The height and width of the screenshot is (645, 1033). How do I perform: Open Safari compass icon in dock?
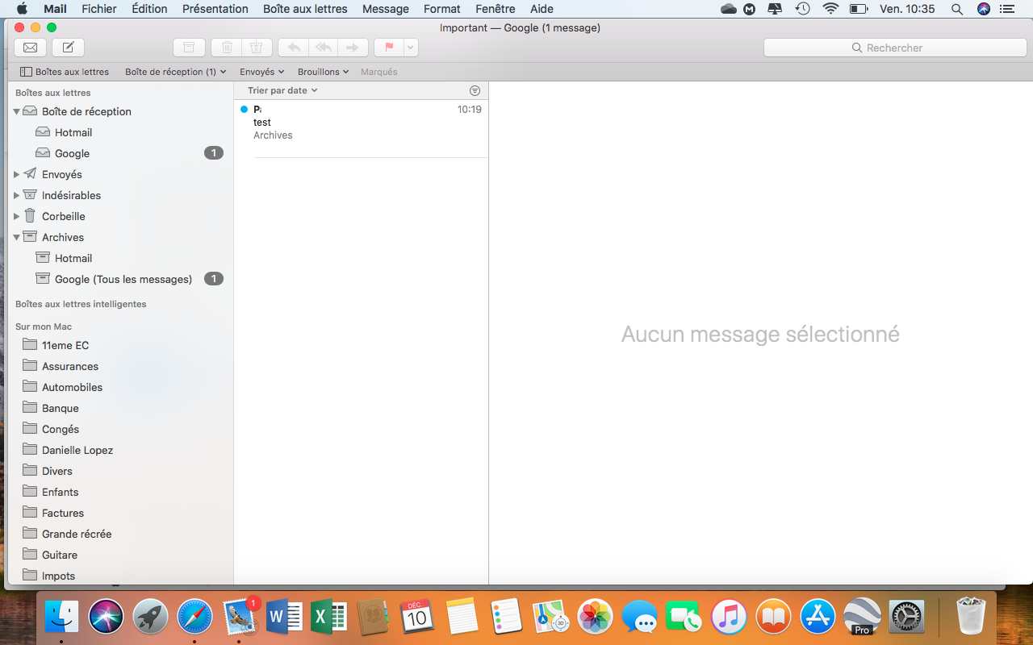[194, 618]
